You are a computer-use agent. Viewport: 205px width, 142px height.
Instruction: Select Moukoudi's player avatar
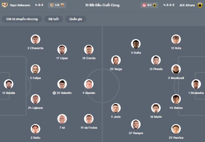[x=176, y=69]
